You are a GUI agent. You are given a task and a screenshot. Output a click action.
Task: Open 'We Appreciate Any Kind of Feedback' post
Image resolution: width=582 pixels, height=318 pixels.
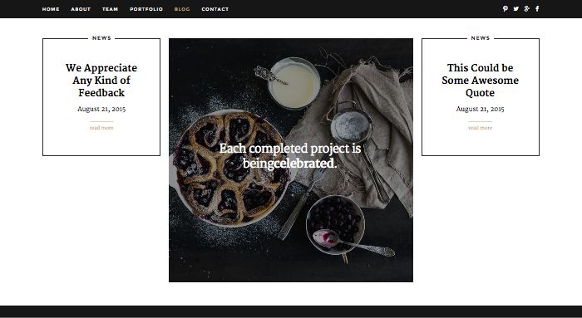101,80
